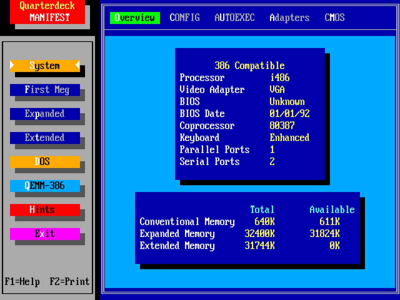Click the 'Coprocessor' label

tap(207, 126)
